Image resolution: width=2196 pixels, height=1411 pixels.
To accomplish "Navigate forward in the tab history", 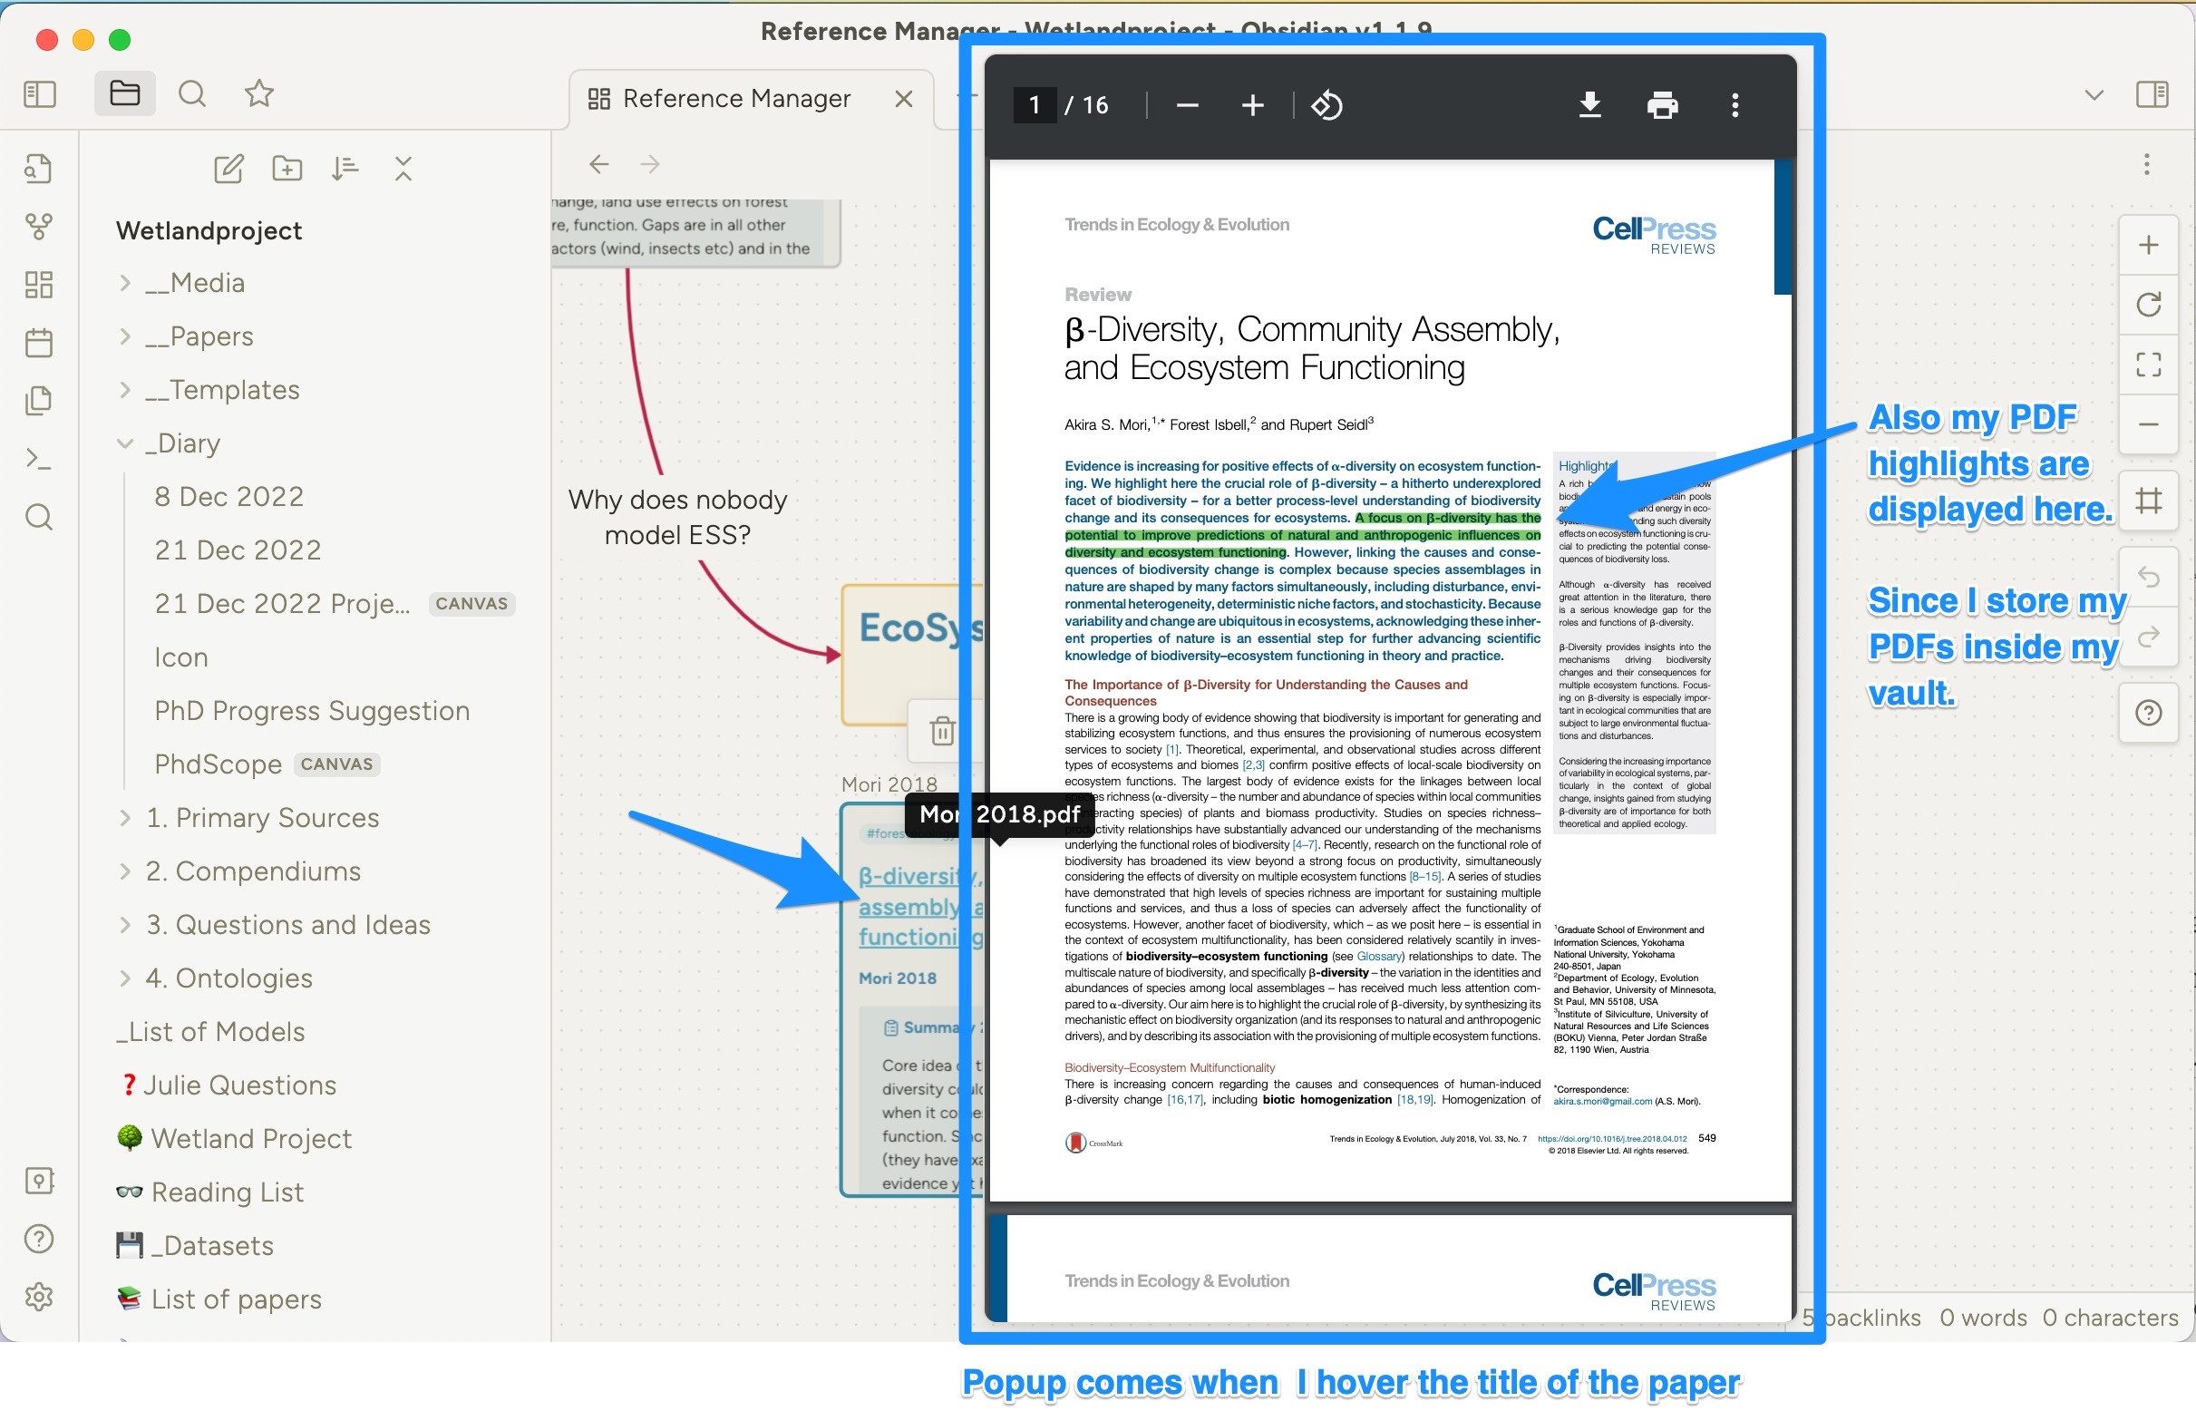I will (x=650, y=165).
